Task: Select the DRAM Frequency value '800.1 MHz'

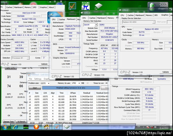Action: [149, 89]
